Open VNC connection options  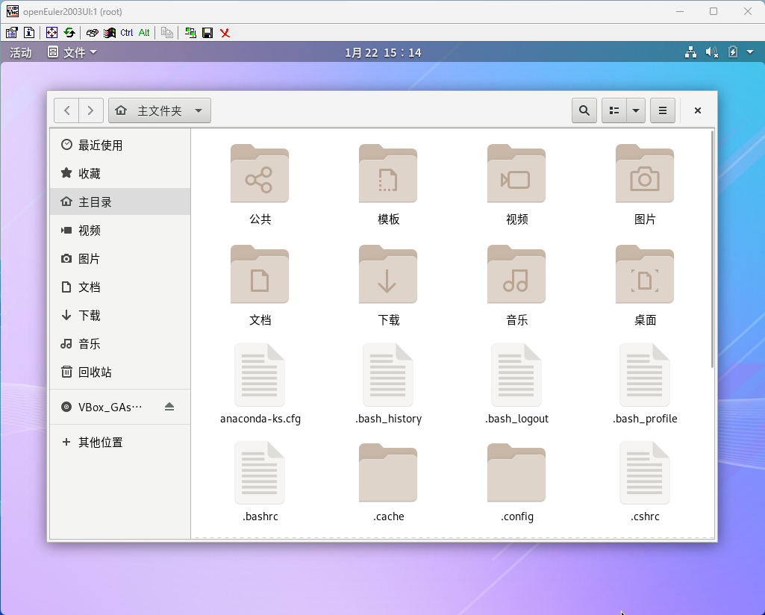coord(12,33)
